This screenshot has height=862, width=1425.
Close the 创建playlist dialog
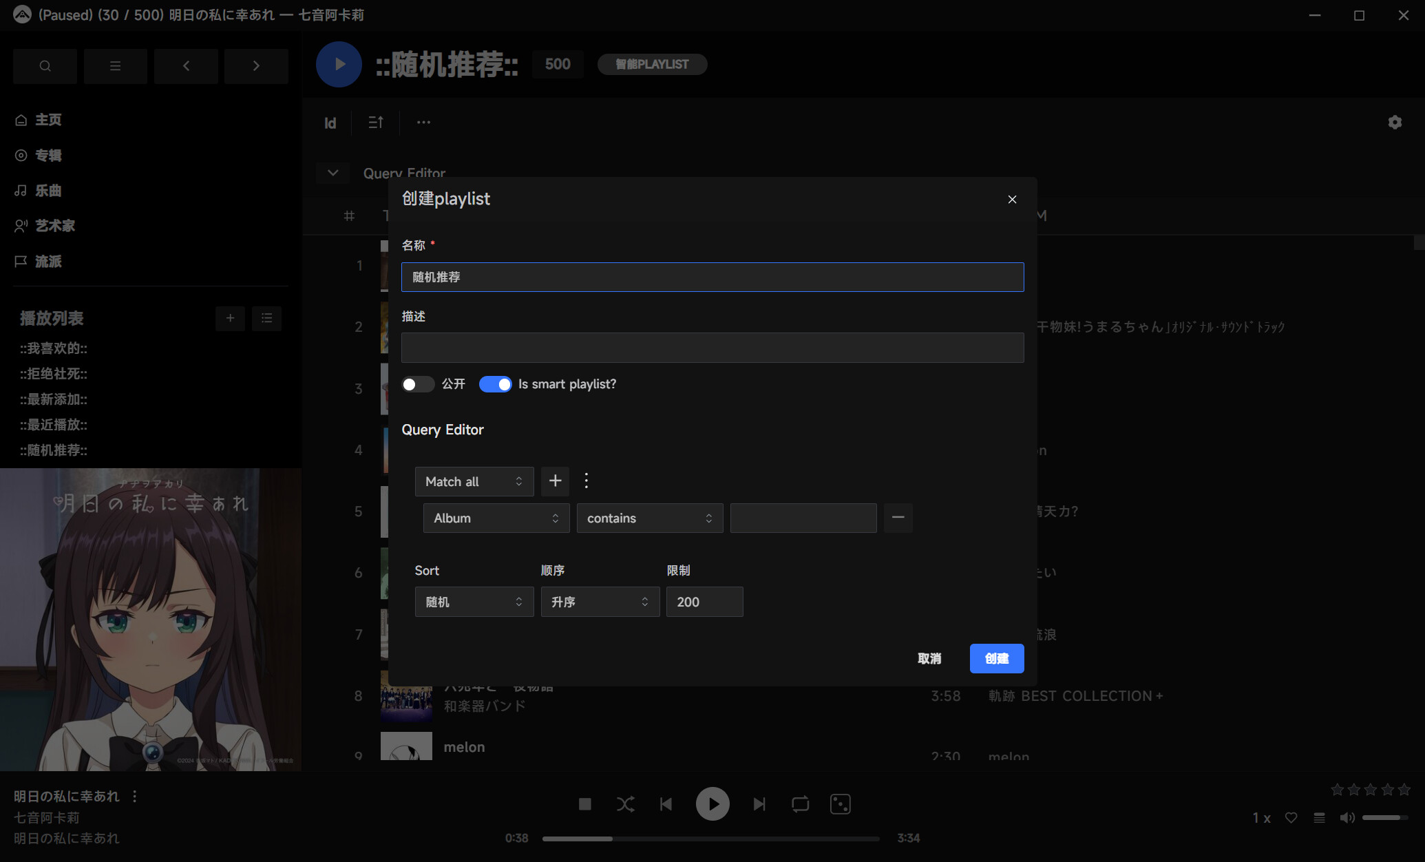[x=1012, y=200]
